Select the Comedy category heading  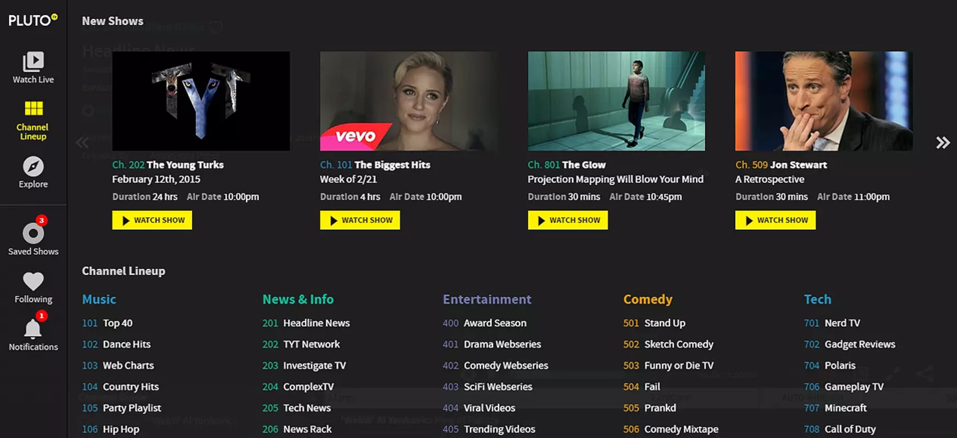tap(648, 299)
